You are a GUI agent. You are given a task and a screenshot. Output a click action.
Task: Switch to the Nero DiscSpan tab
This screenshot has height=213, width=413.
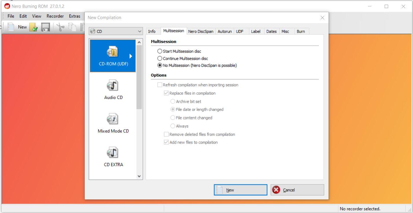[200, 31]
